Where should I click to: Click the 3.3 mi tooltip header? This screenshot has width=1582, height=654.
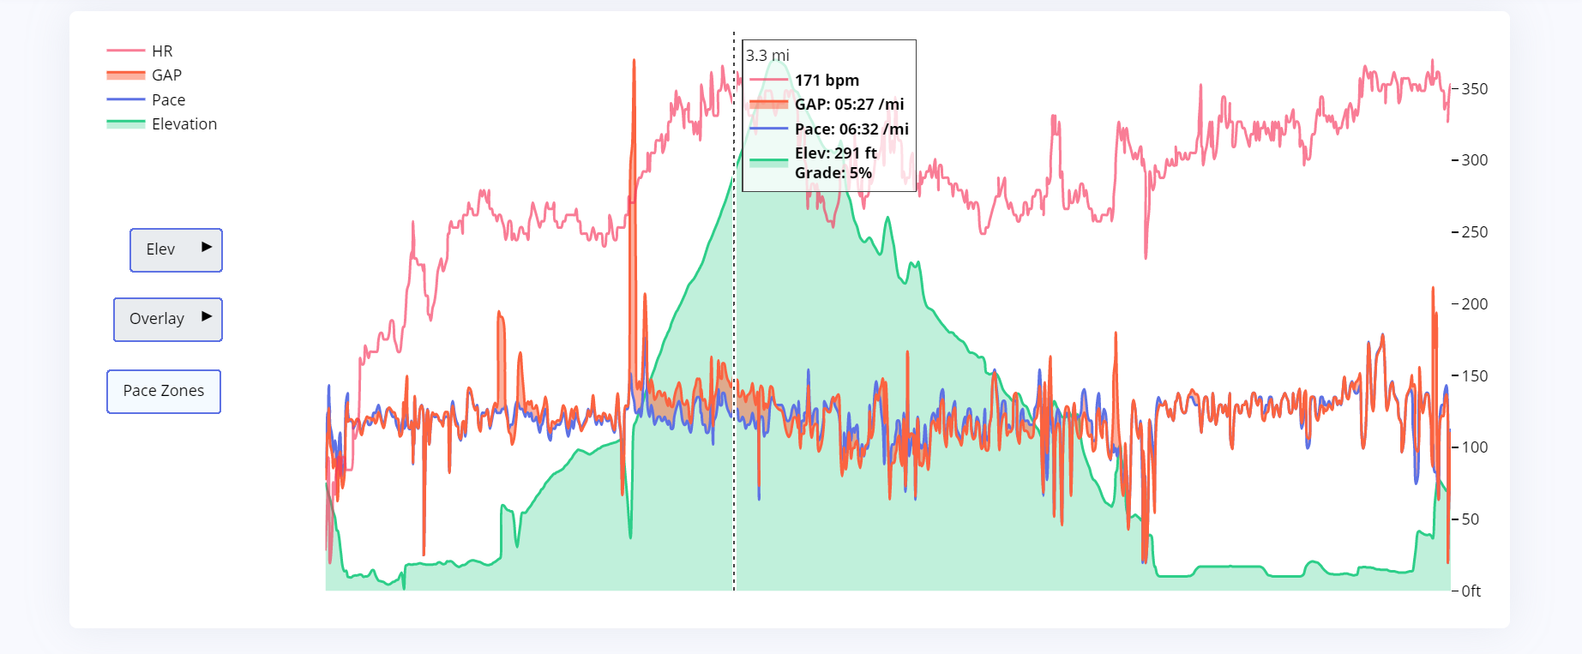click(x=767, y=56)
